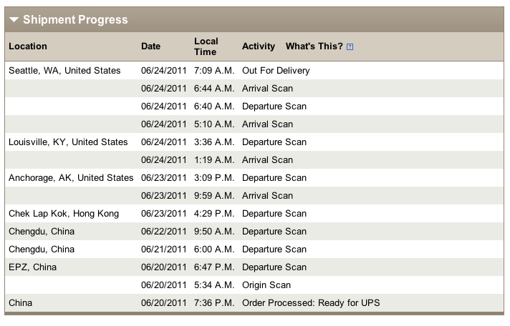Click the Activity column header

point(258,46)
